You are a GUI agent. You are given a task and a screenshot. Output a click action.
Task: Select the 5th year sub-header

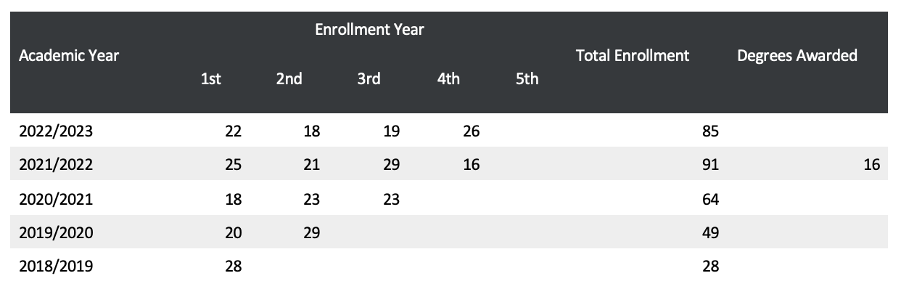[527, 79]
